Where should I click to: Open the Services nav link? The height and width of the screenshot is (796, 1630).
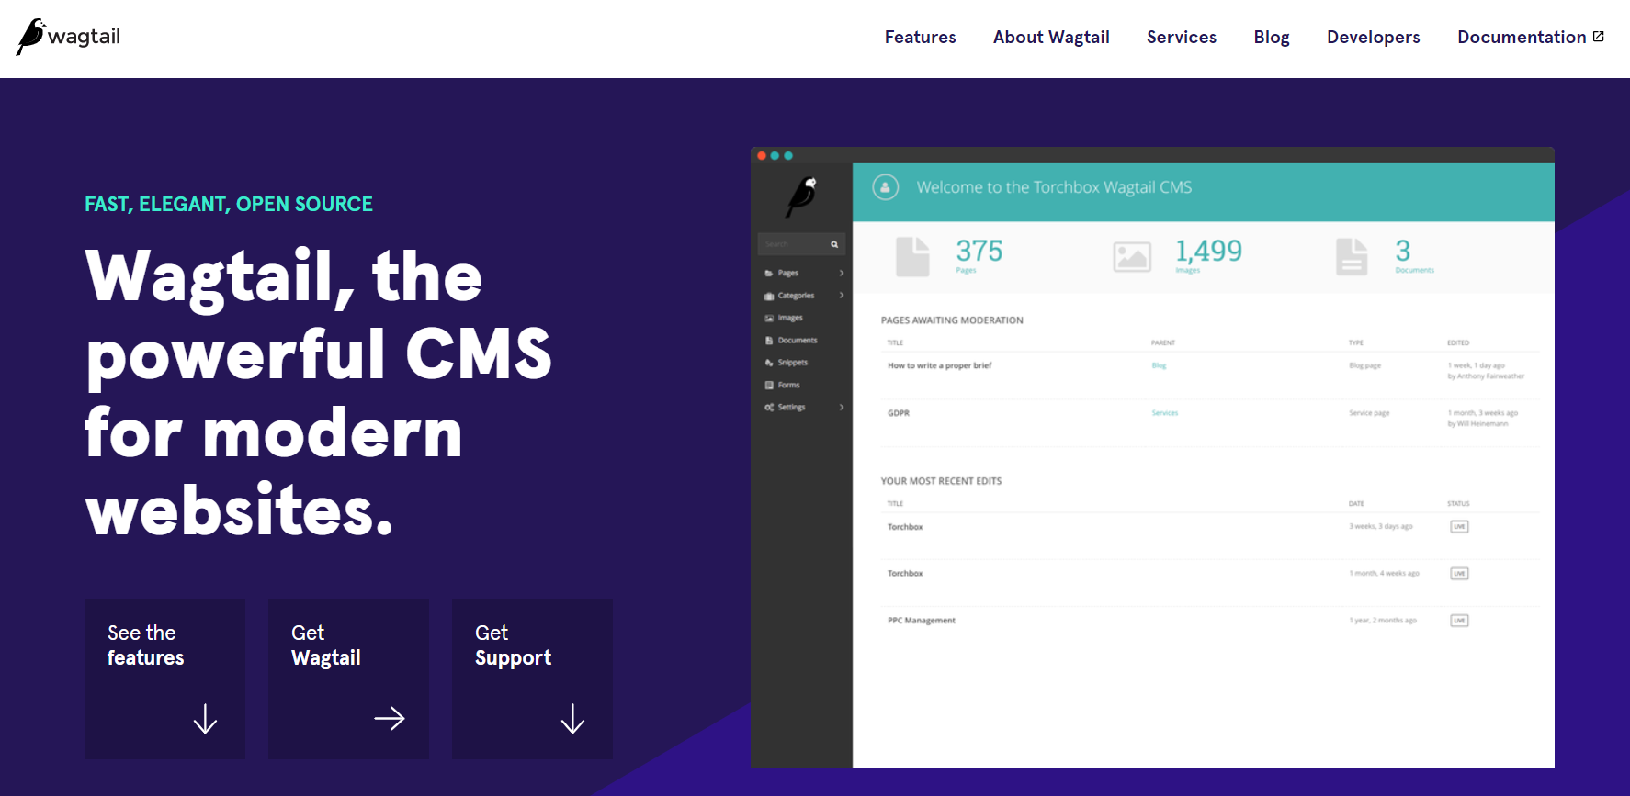1181,38
